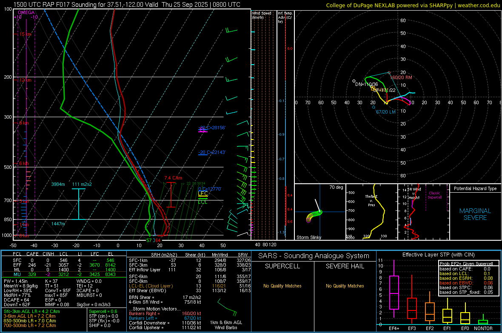Click the SHIP = 0.0 value

[x=100, y=325]
